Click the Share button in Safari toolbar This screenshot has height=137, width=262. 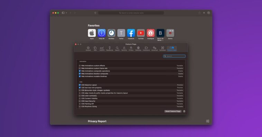click(x=199, y=13)
